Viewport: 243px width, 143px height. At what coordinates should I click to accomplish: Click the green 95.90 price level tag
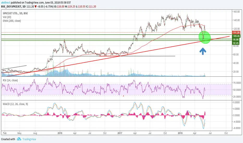click(236, 40)
